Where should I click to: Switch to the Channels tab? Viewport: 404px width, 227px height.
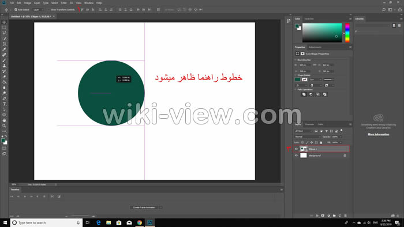point(309,124)
